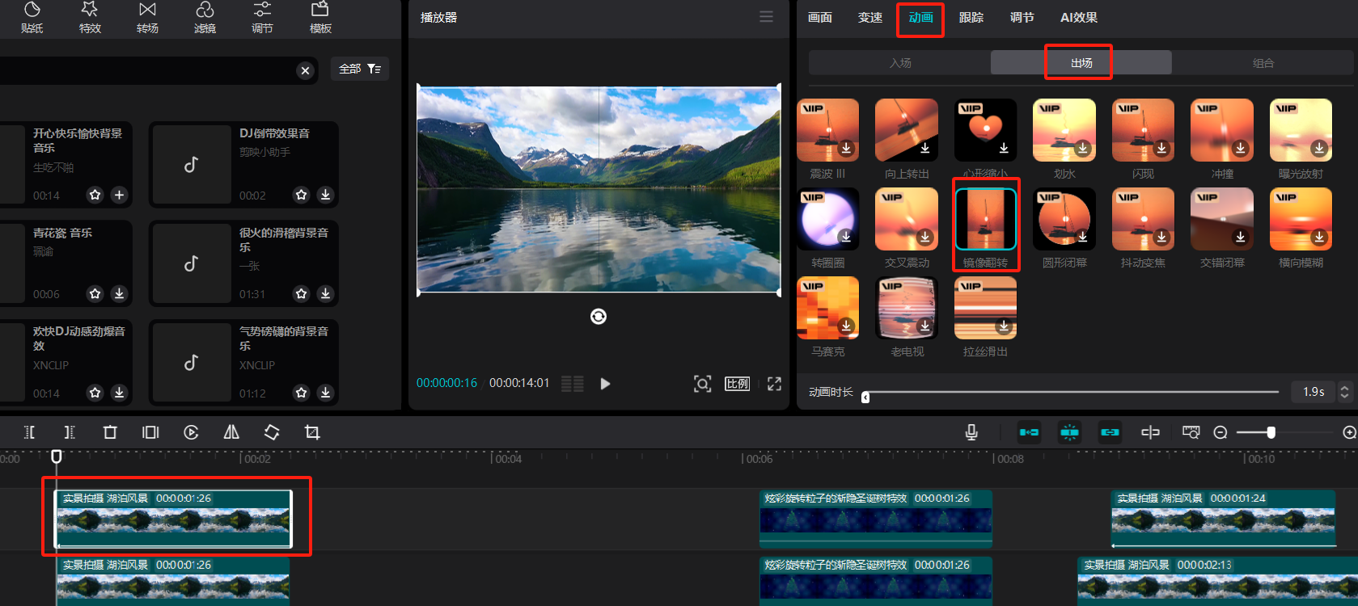Screen dimensions: 1358x606
Task: Open the 贴纸 stickers panel
Action: (32, 18)
